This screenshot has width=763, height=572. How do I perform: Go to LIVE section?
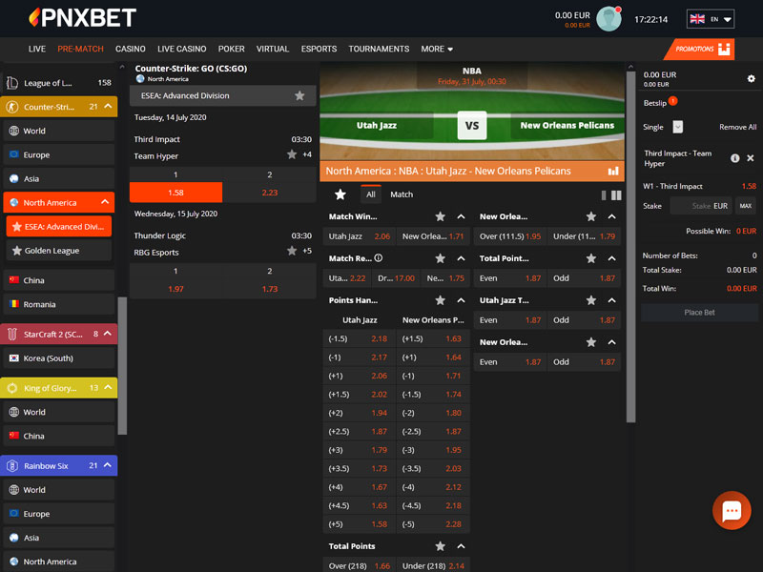click(37, 50)
